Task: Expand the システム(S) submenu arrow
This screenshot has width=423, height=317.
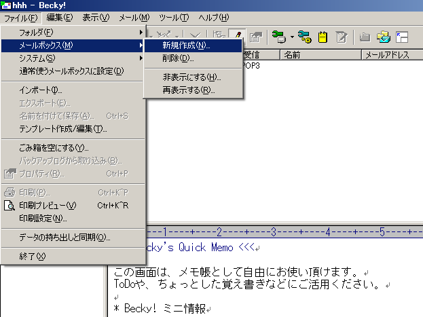Action: pyautogui.click(x=141, y=58)
